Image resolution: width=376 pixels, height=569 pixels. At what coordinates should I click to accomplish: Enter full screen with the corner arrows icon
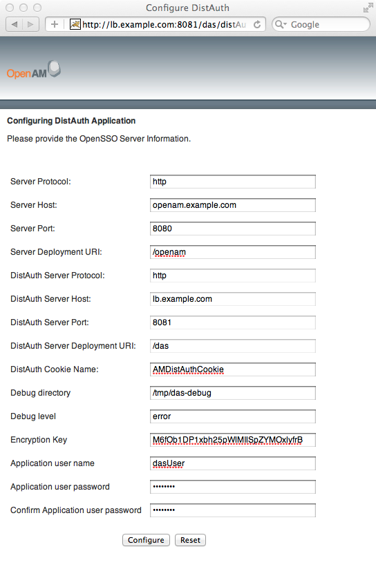[368, 8]
